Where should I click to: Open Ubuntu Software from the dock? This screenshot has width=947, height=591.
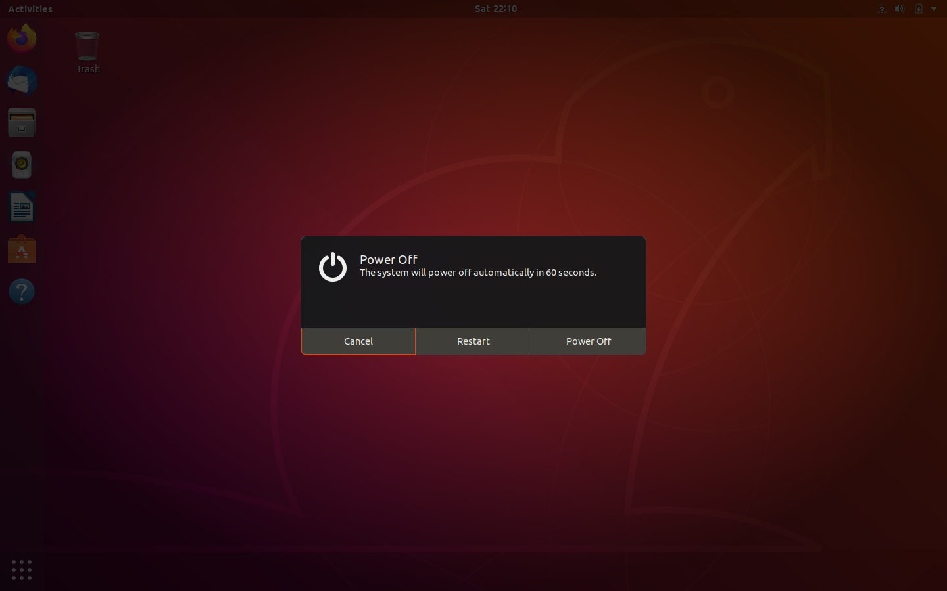22,250
